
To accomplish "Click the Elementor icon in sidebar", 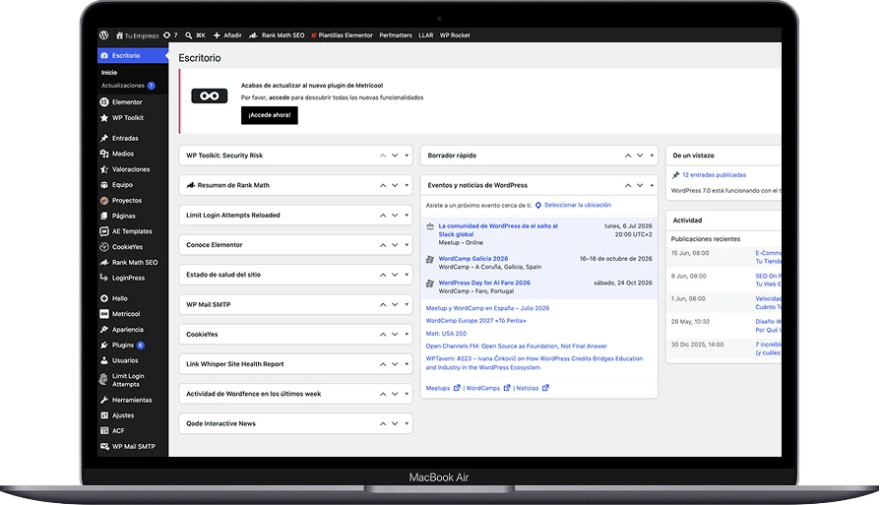I will [x=103, y=102].
